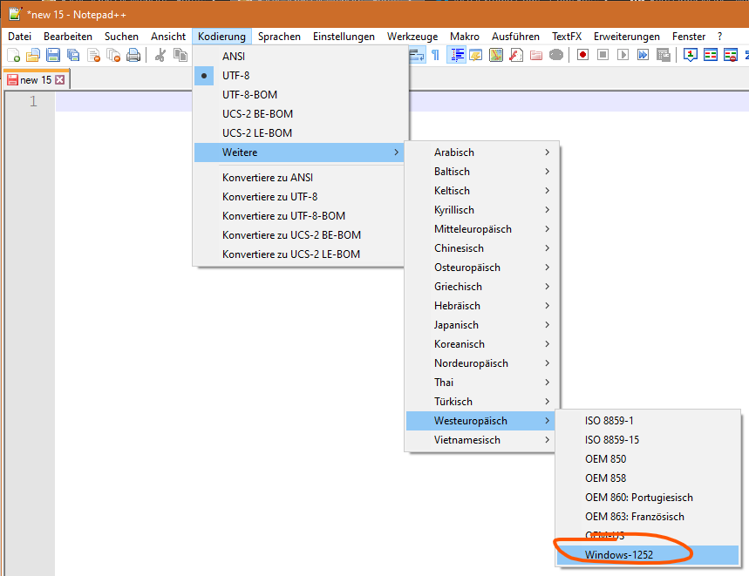Image resolution: width=749 pixels, height=576 pixels.
Task: Expand the Vietnamesisch encoding submenu
Action: click(481, 439)
